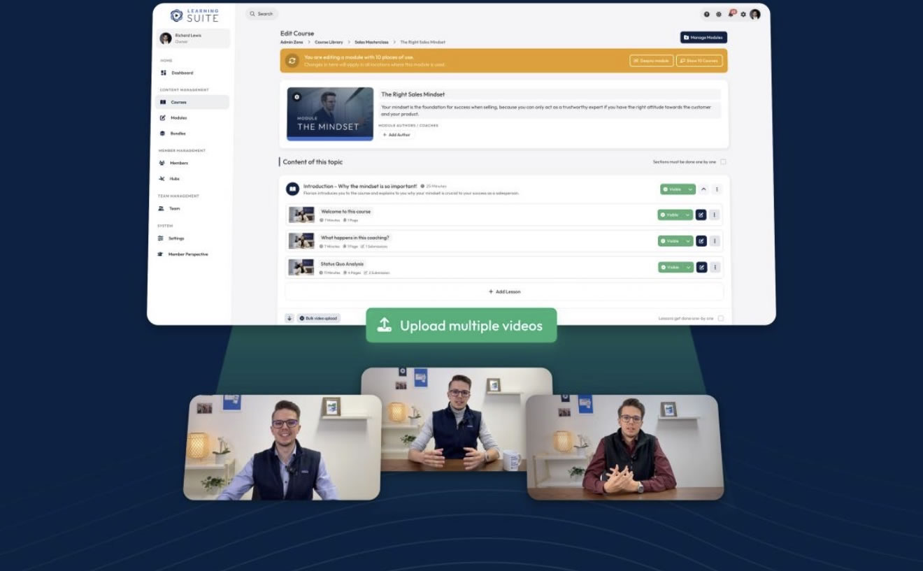Click the refresh icon in the orange banner
Viewport: 923px width, 571px height.
click(292, 61)
